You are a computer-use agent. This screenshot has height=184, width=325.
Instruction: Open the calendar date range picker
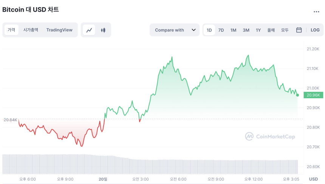click(299, 30)
